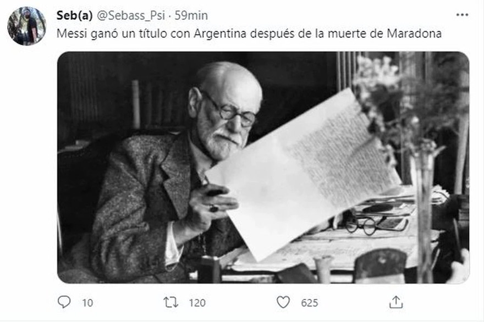Click the 59min timestamp
Image resolution: width=484 pixels, height=322 pixels.
pos(191,15)
